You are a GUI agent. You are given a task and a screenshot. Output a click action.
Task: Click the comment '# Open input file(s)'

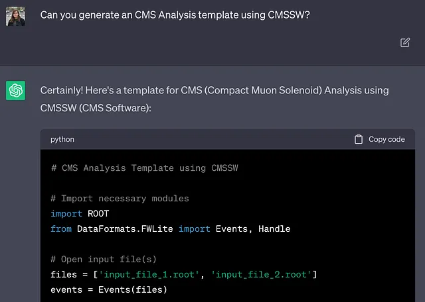coord(104,259)
